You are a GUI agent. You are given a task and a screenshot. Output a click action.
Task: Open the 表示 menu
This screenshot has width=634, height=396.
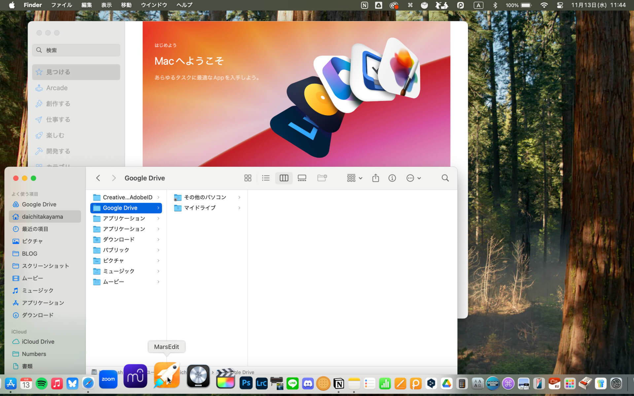pos(106,5)
